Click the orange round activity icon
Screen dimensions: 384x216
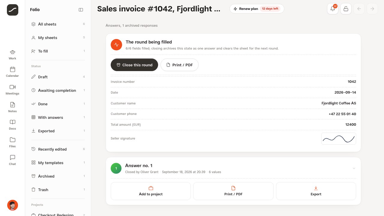116,45
